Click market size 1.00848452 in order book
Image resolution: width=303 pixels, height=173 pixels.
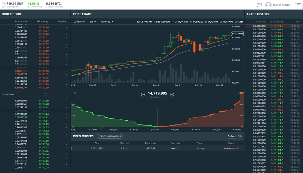pyautogui.click(x=21, y=37)
